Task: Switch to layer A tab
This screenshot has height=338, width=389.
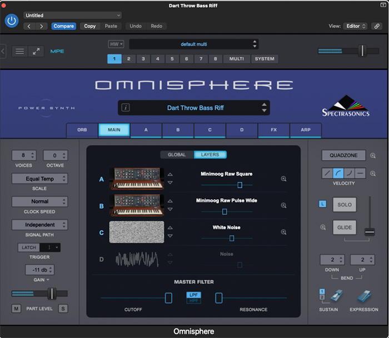Action: (x=146, y=130)
